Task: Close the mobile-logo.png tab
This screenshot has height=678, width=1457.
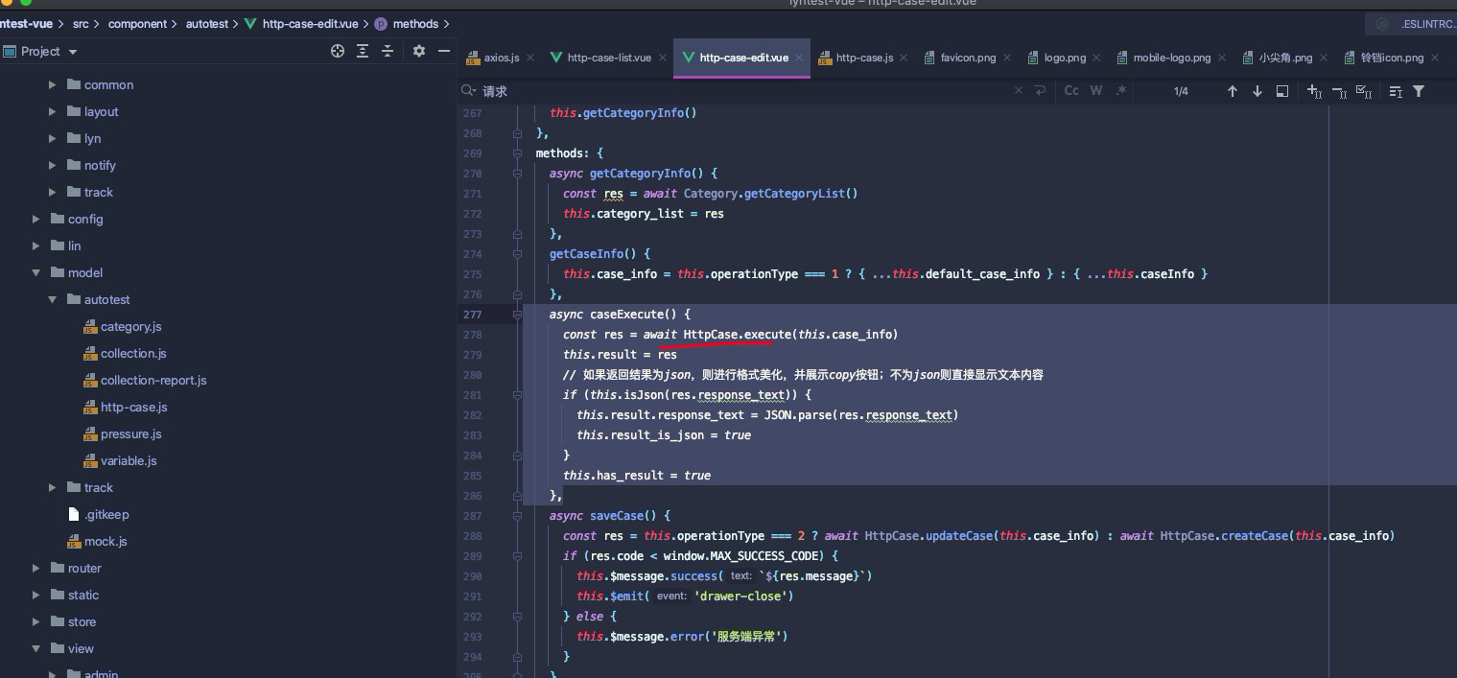Action: 1221,58
